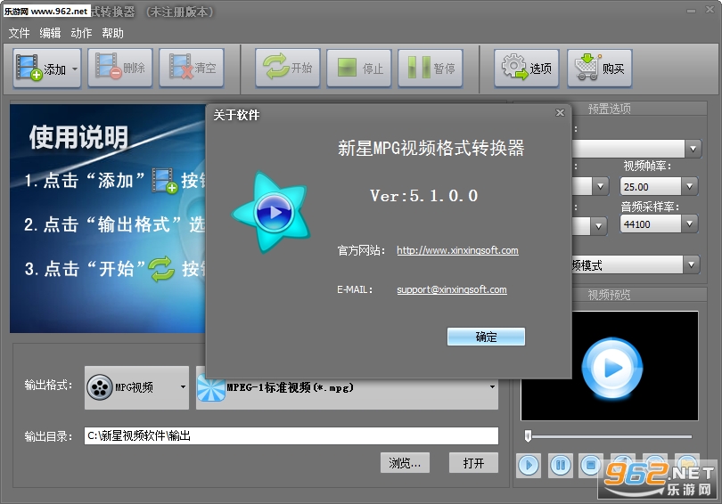Expand the top preset dropdown under 预置选项
The width and height of the screenshot is (722, 504).
pos(693,149)
